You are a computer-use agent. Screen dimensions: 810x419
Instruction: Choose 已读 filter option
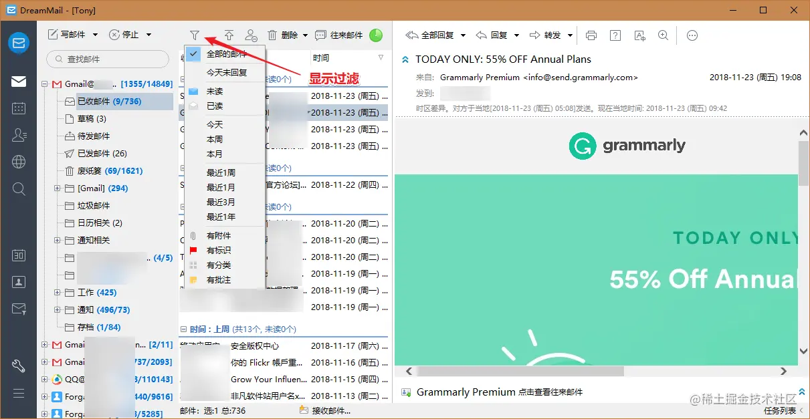coord(225,106)
